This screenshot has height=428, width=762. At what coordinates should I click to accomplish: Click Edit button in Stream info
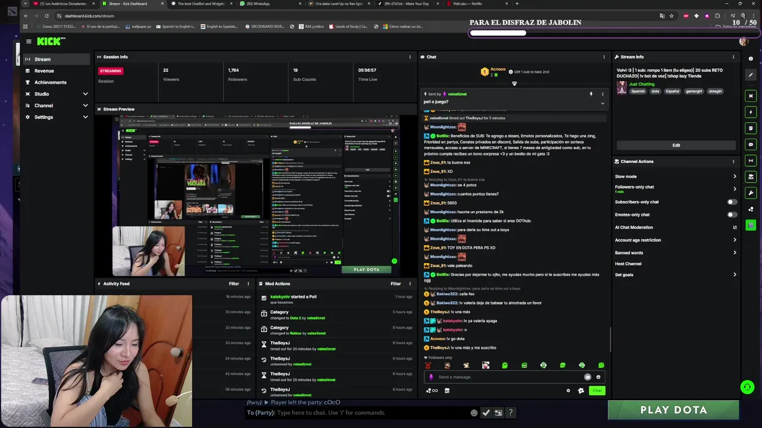pyautogui.click(x=676, y=145)
